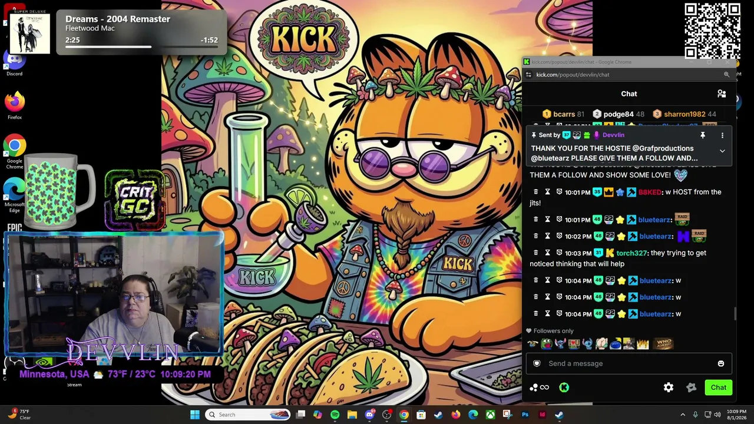Viewport: 754px width, 424px height.
Task: Show hidden system tray icons chevron
Action: [x=683, y=415]
